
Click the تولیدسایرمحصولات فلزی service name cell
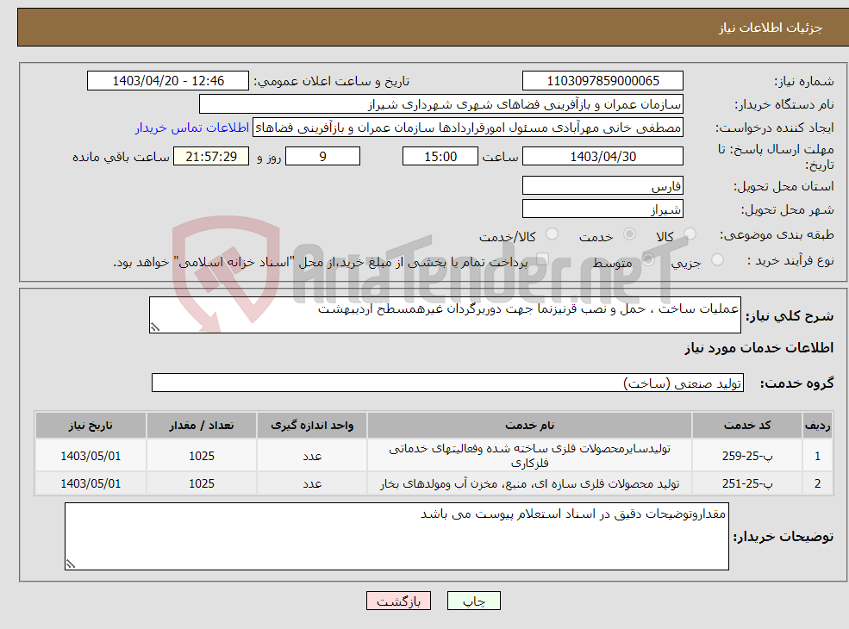point(529,456)
